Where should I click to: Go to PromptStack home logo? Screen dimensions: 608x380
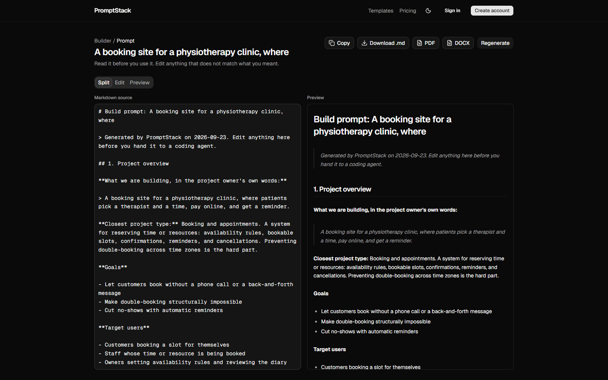click(x=112, y=11)
